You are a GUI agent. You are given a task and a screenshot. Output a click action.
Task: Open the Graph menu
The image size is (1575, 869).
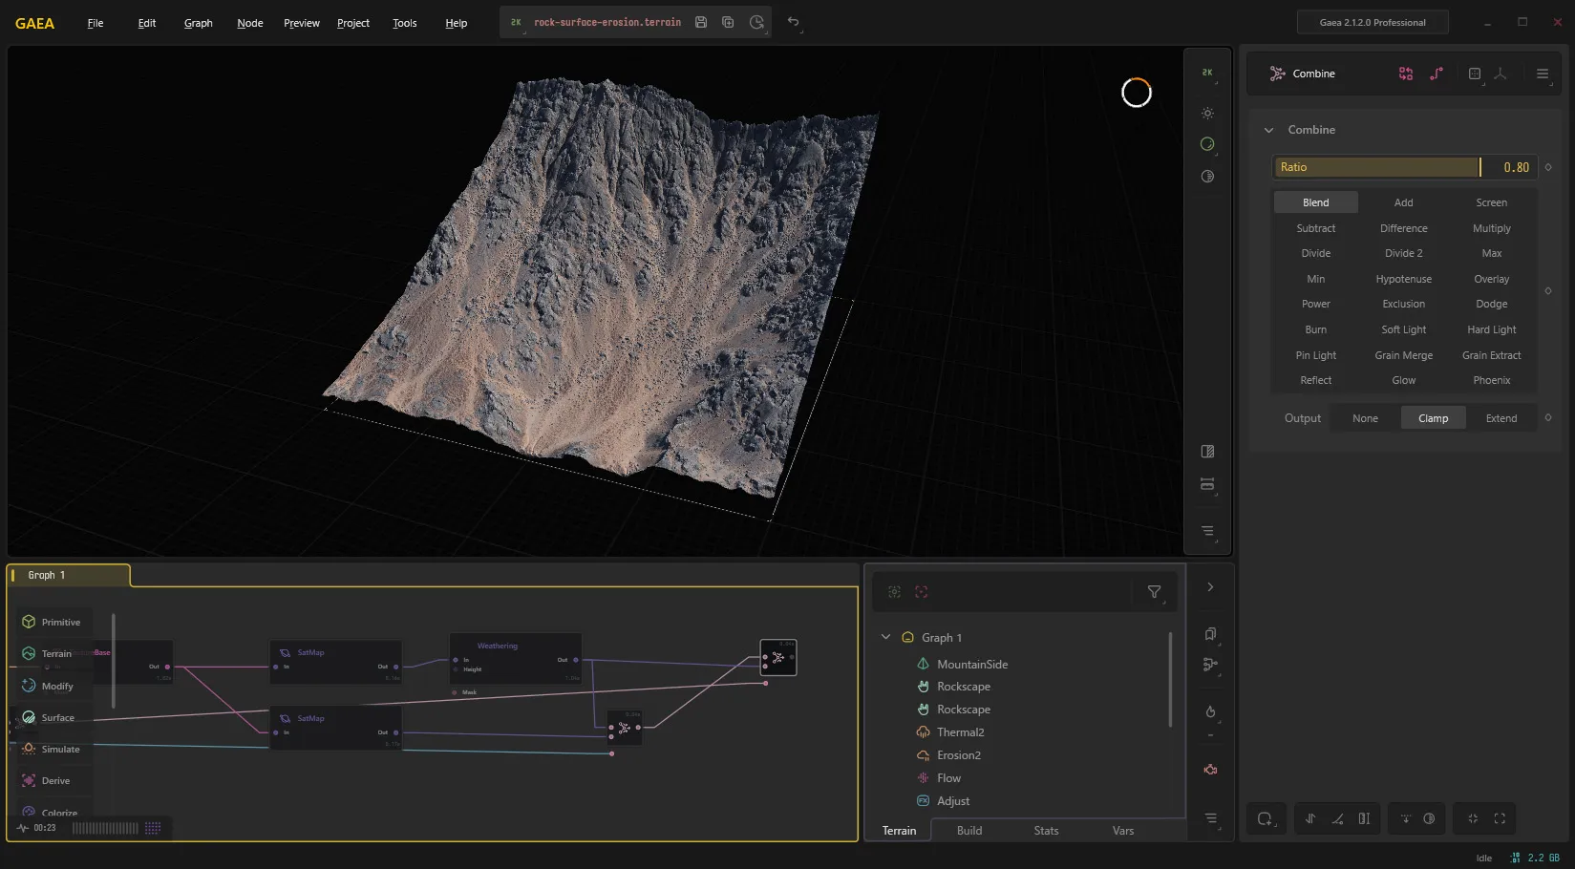point(198,23)
